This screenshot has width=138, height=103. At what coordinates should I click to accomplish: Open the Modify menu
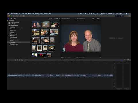[37, 14]
